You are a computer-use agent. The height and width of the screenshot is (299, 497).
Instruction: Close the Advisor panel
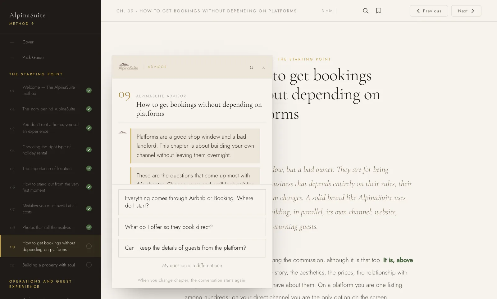coord(263,68)
